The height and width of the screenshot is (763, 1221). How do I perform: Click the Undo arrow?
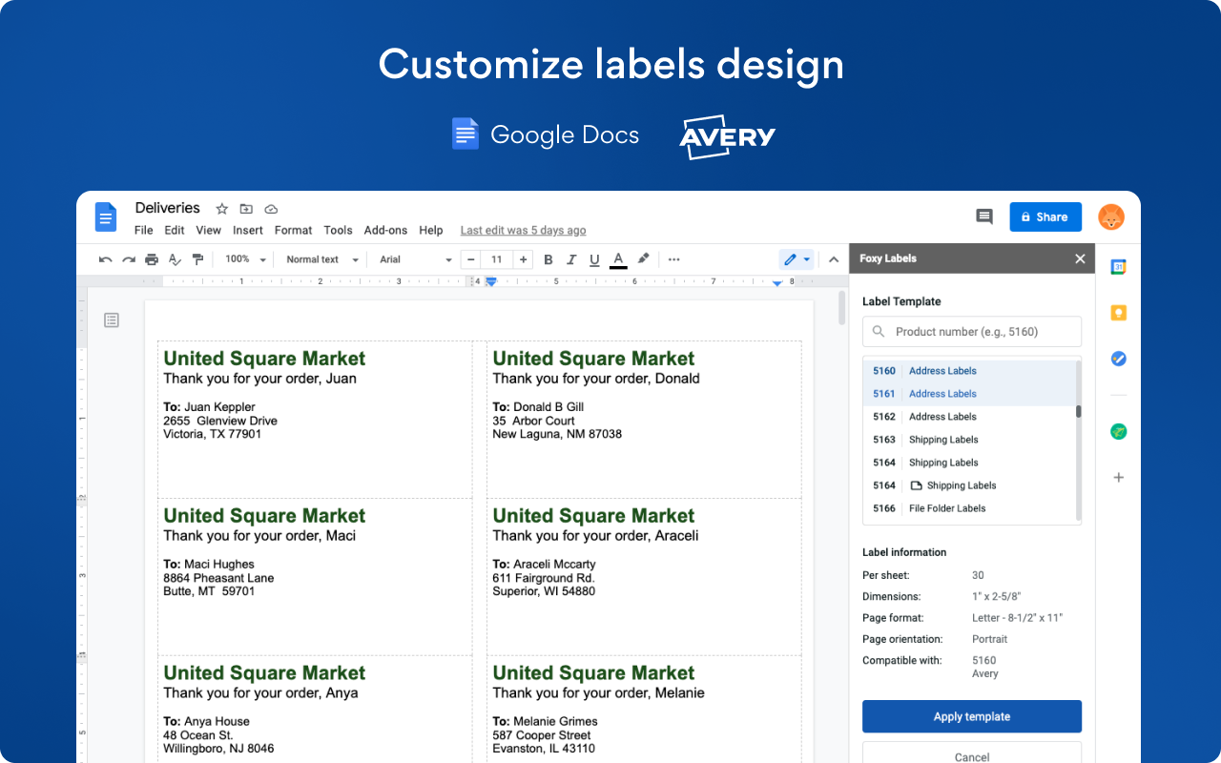[x=106, y=259]
